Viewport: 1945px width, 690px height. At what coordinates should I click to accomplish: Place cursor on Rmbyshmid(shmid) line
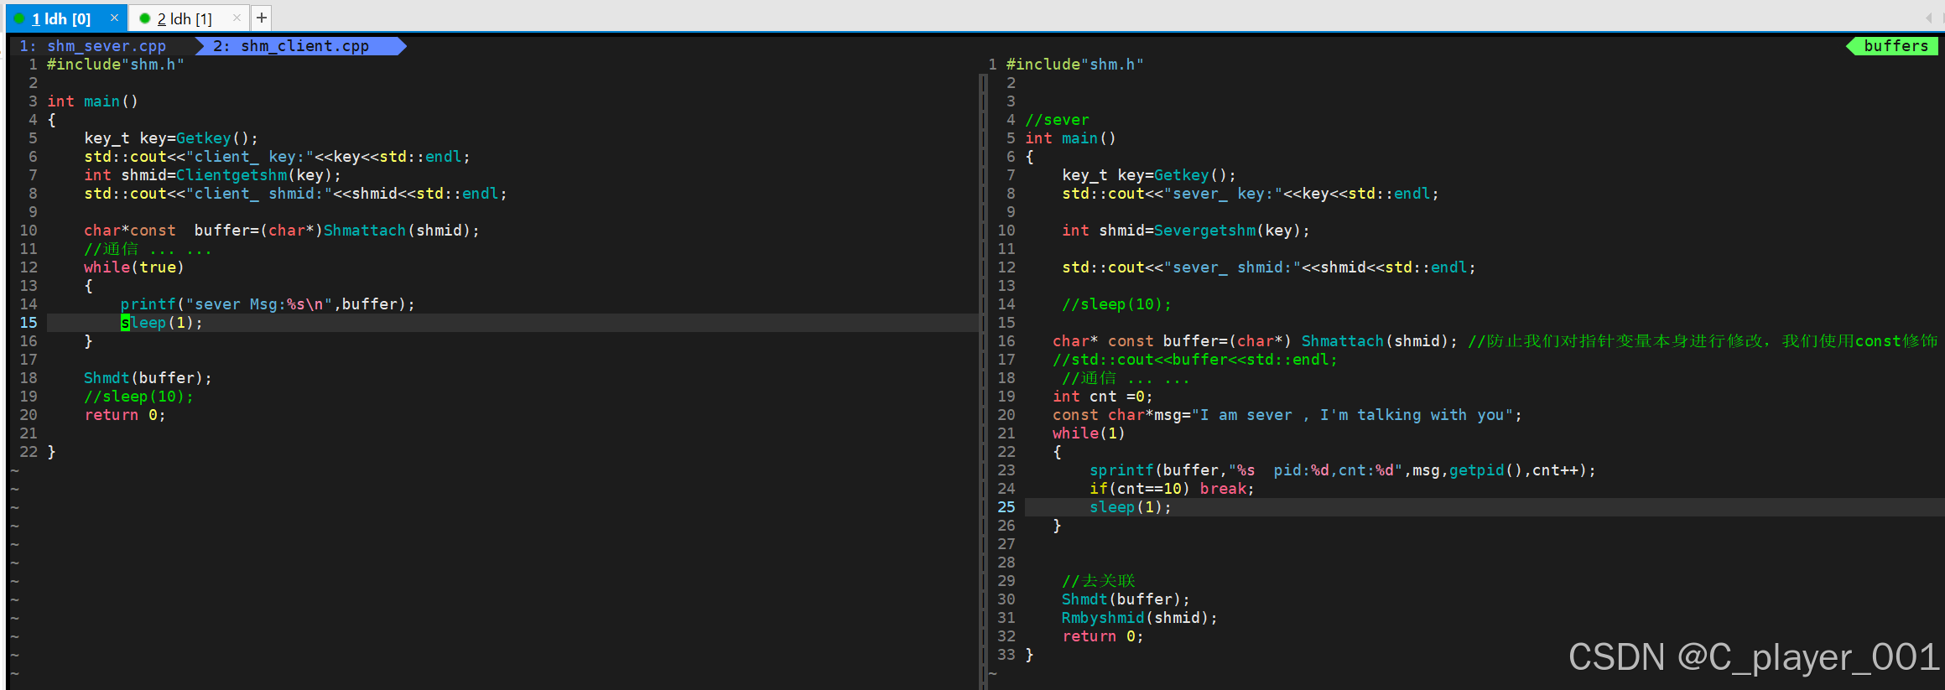tap(1138, 618)
